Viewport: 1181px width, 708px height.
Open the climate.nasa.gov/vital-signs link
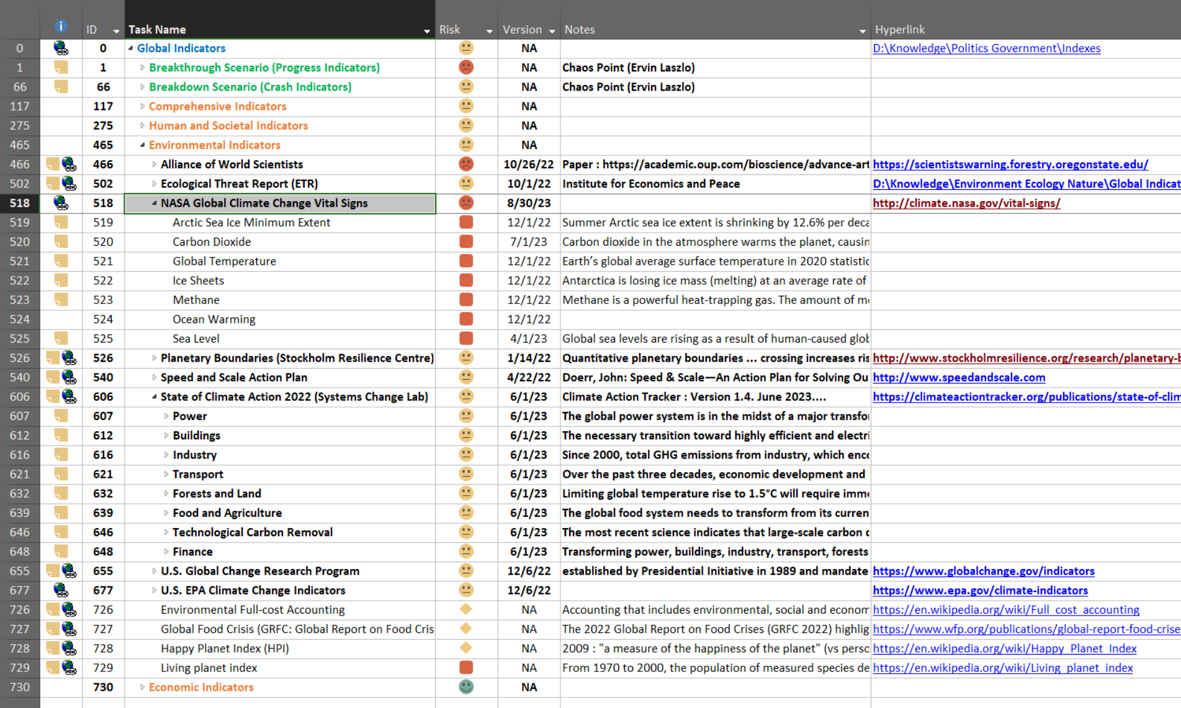point(966,203)
